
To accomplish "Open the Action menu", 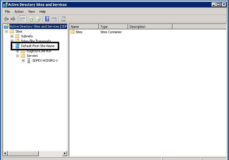I will point(19,12).
